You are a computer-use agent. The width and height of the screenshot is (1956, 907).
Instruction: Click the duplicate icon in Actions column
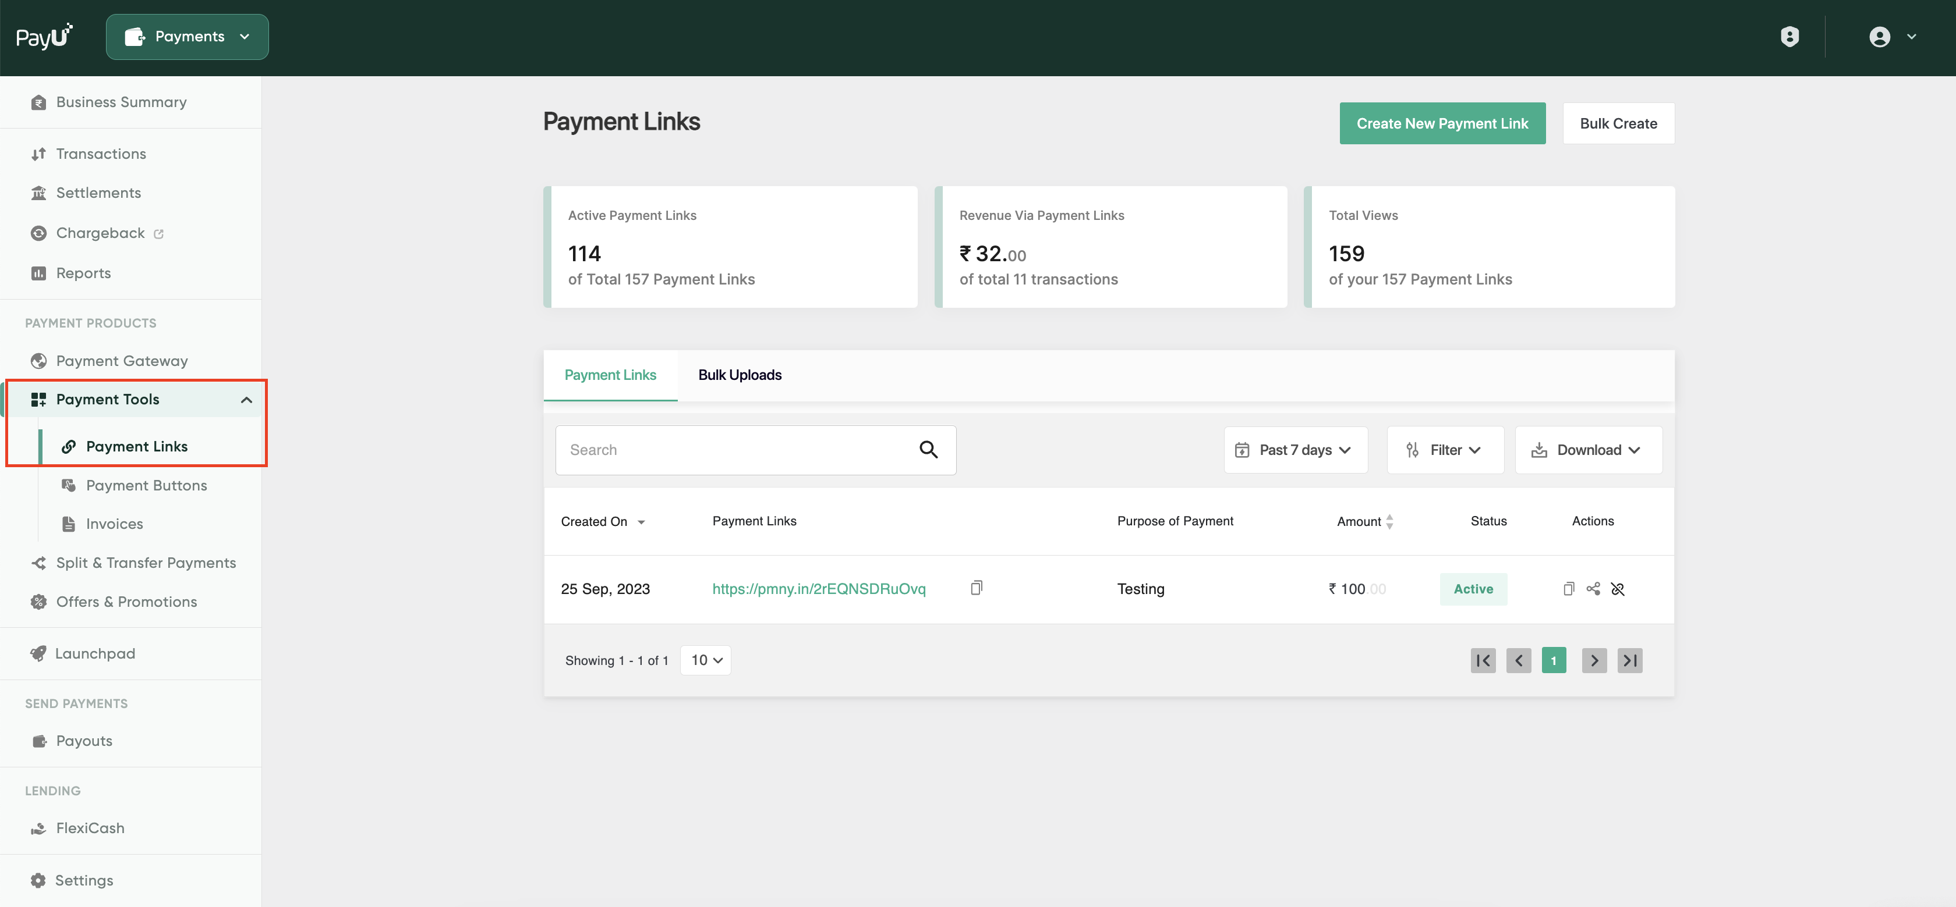pos(1569,589)
